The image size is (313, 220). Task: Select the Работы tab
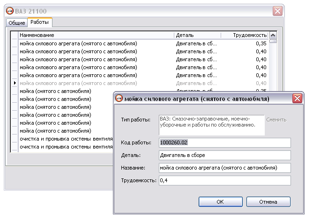pyautogui.click(x=39, y=22)
